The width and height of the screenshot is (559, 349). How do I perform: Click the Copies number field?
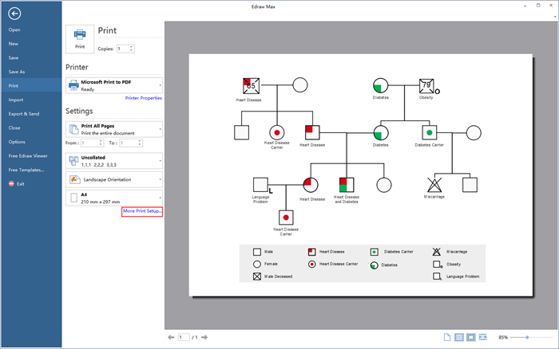(x=122, y=49)
